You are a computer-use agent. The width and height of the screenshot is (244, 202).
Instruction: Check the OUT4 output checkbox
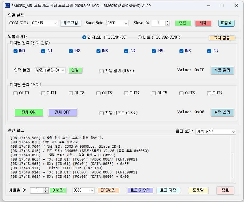pyautogui.click(x=126, y=93)
